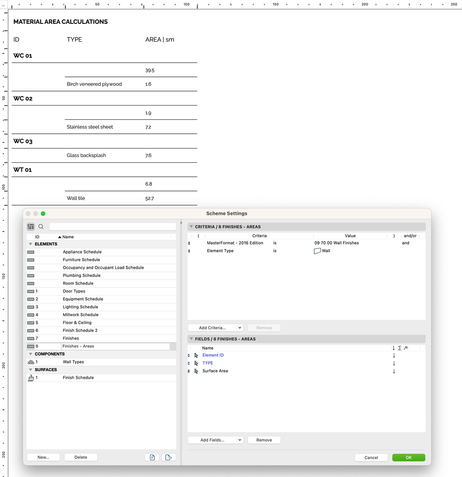Open the Add Fields dropdown arrow
The height and width of the screenshot is (477, 462).
click(240, 440)
